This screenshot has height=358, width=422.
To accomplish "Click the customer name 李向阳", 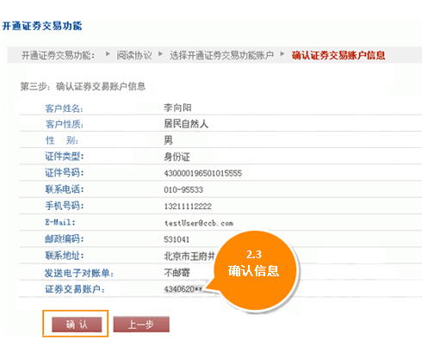I will (x=177, y=108).
